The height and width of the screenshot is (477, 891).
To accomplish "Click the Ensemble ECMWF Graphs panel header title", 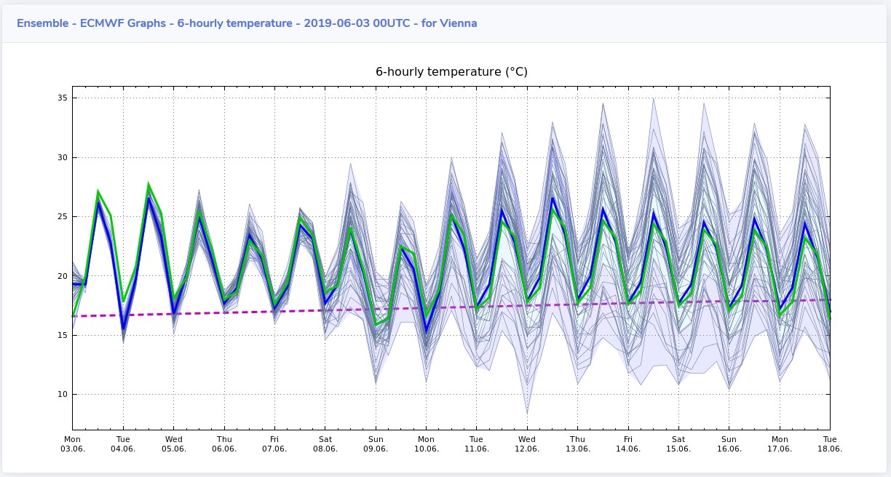I will [x=247, y=23].
